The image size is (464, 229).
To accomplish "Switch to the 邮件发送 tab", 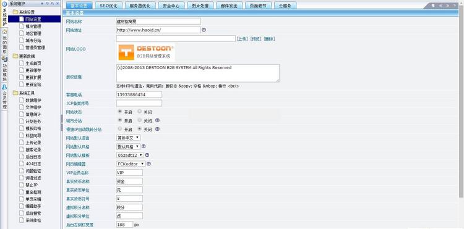I will [x=229, y=6].
